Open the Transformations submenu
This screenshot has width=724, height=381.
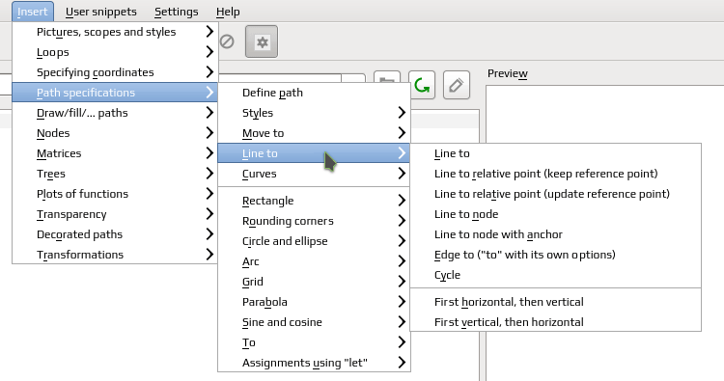pos(115,255)
